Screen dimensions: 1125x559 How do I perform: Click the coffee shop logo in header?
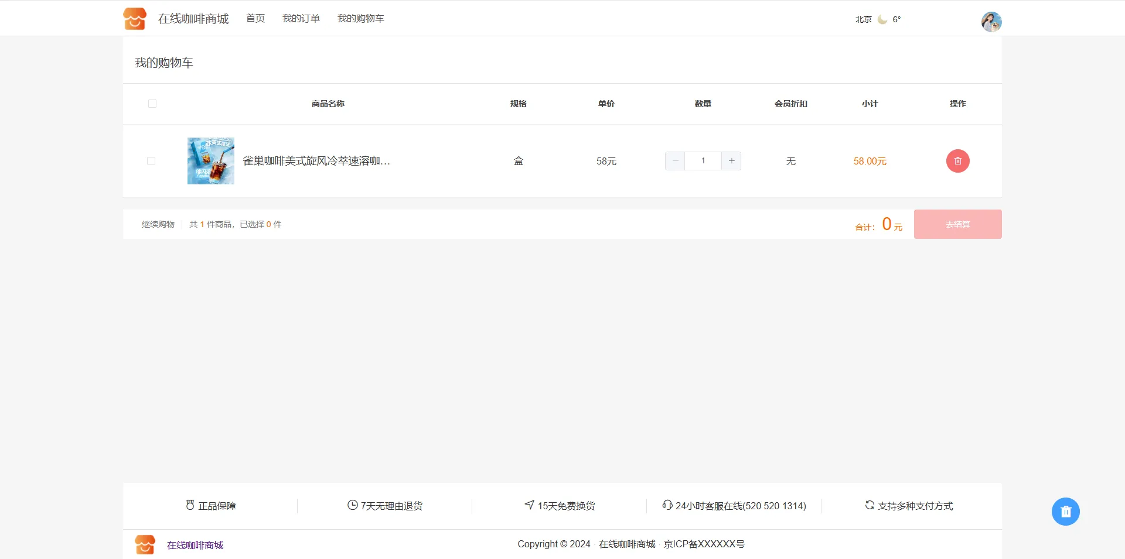tap(135, 19)
